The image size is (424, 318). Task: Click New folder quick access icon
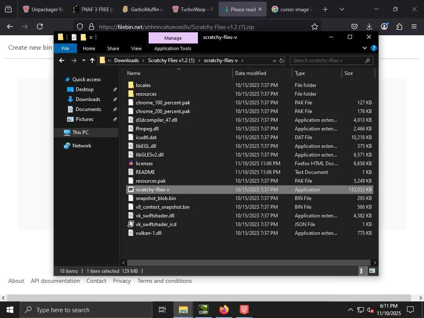coord(83,37)
